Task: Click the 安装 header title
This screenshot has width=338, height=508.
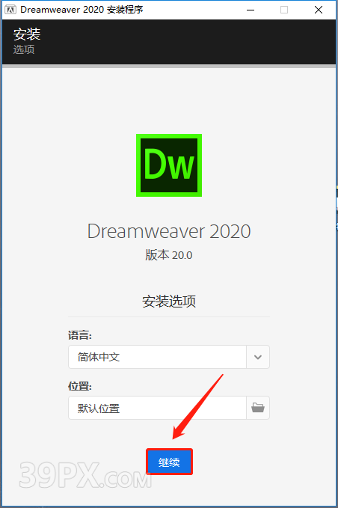Action: [x=27, y=34]
